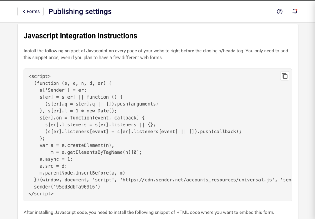Click the s[er].on = function(event, callback) line
315x219 pixels.
(92, 118)
